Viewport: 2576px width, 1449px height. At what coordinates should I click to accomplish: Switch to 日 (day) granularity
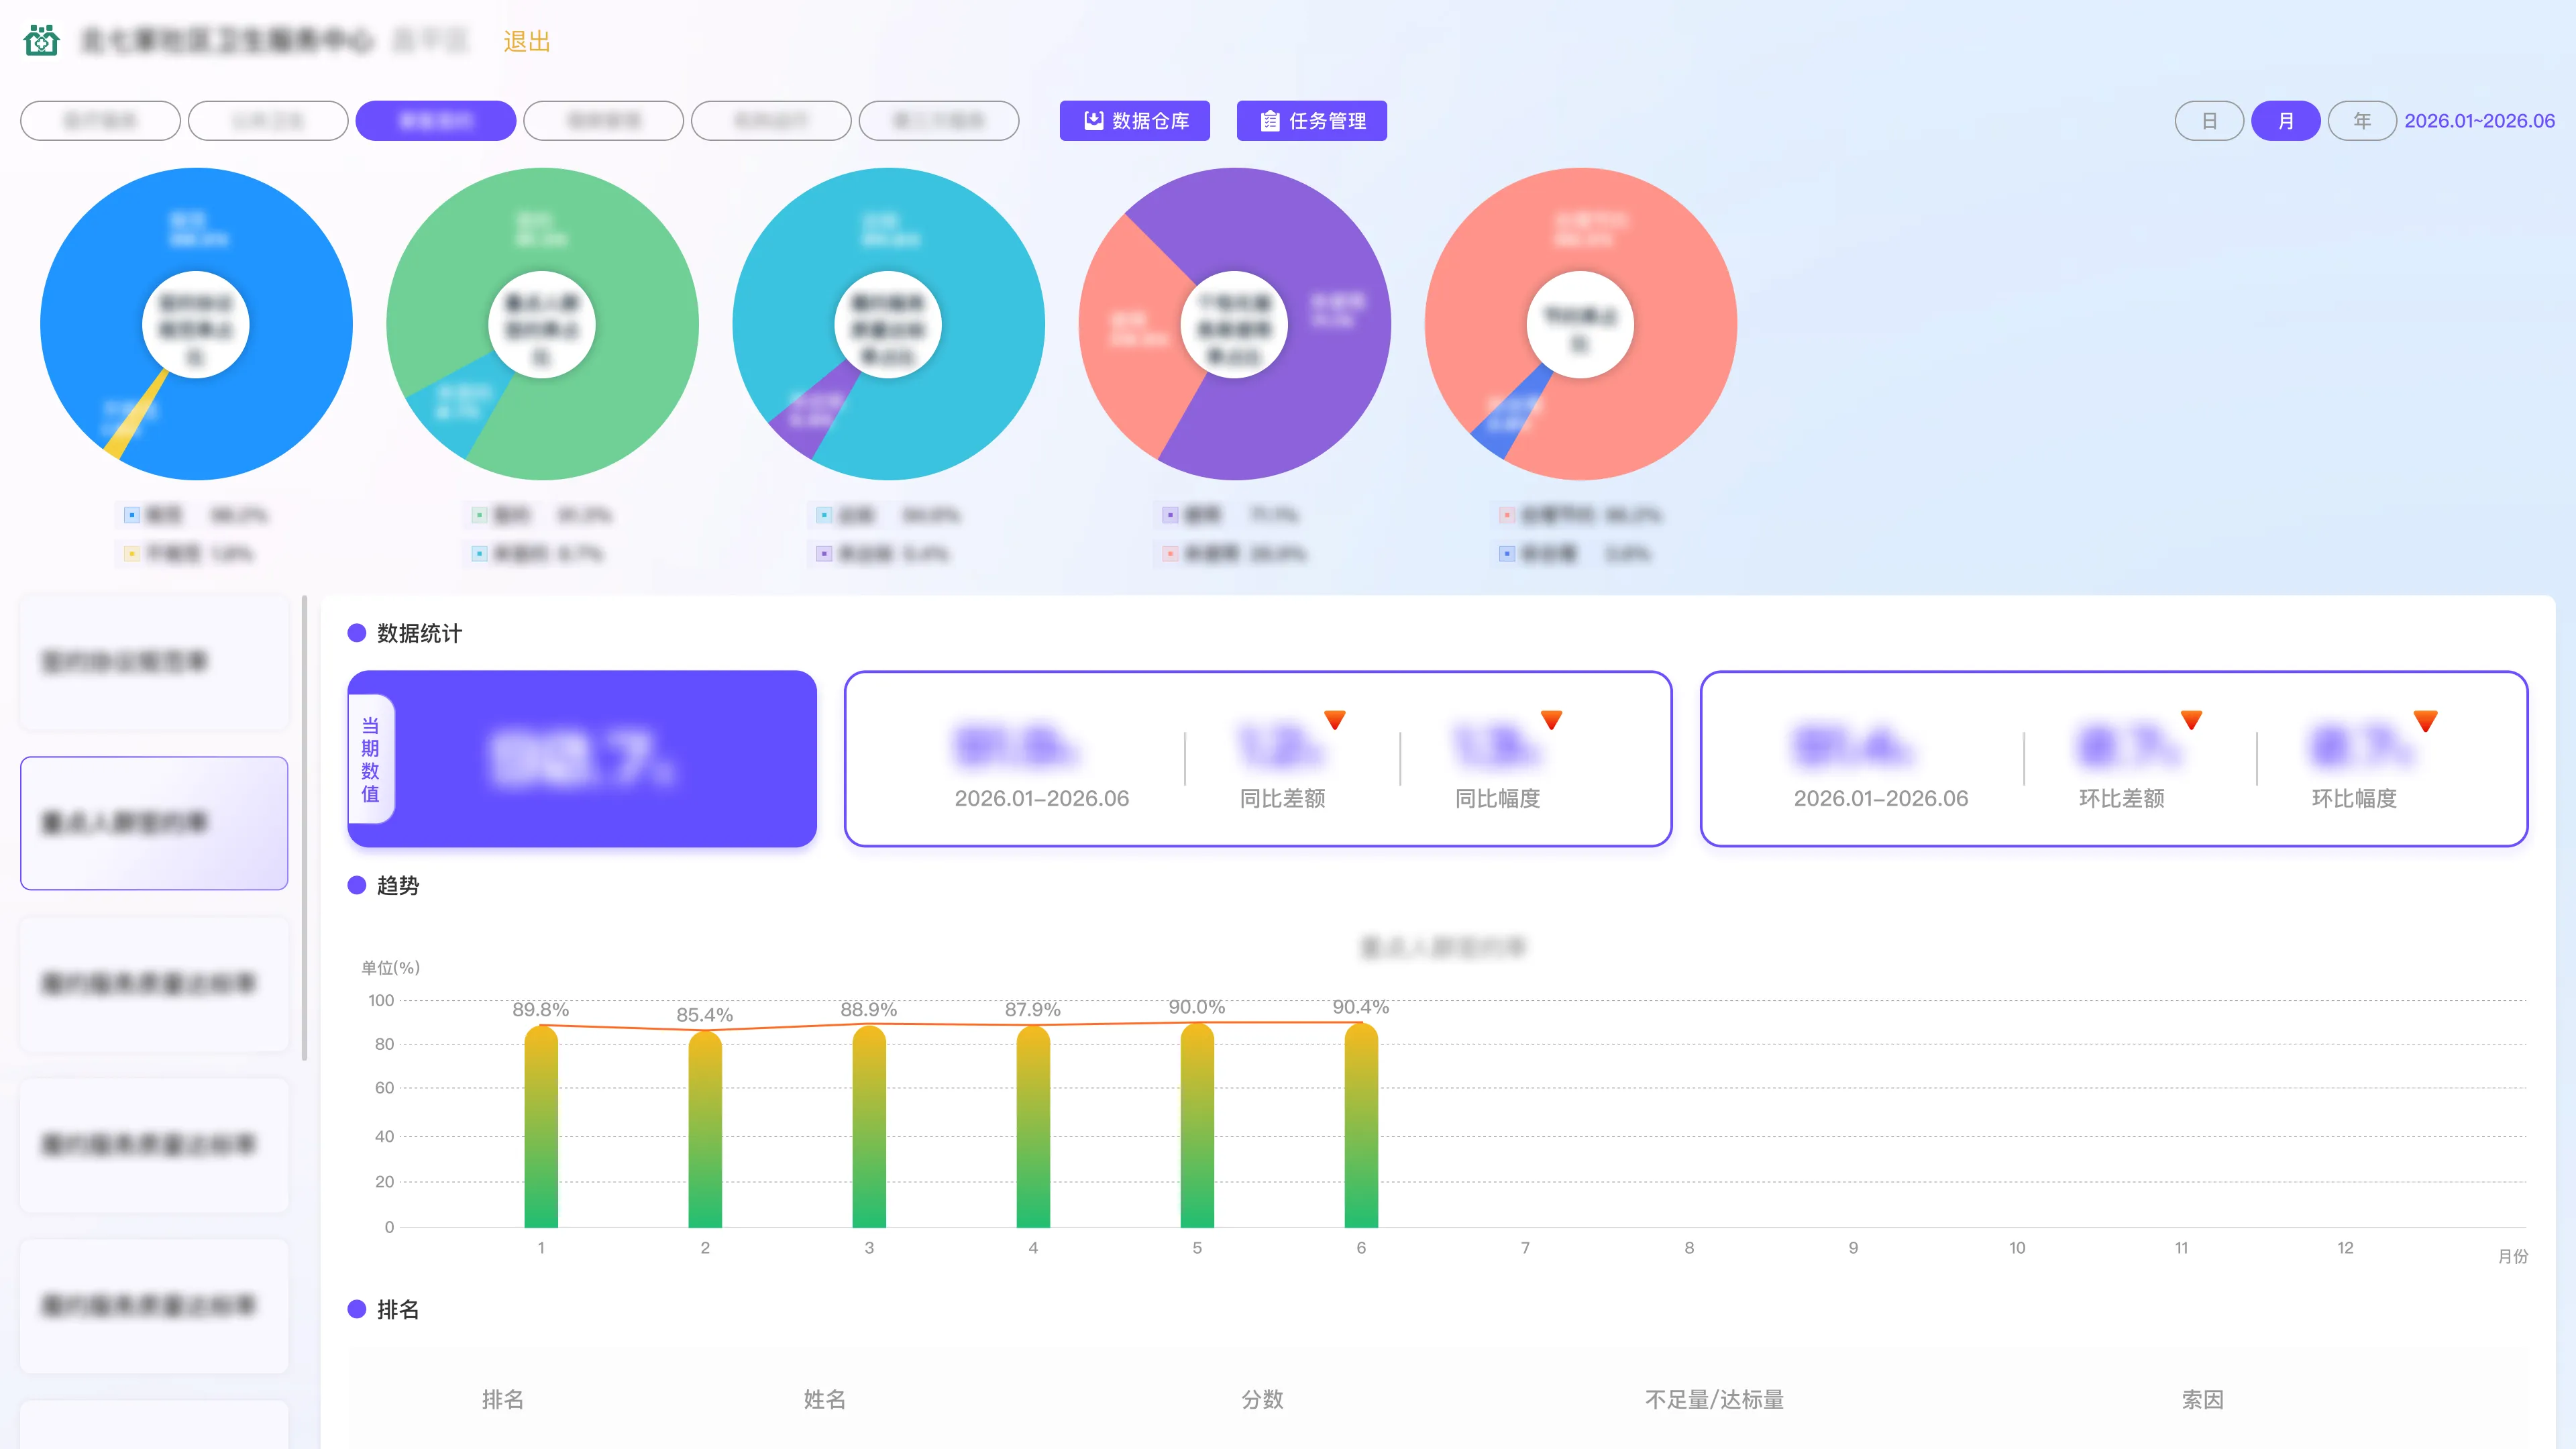tap(2209, 121)
